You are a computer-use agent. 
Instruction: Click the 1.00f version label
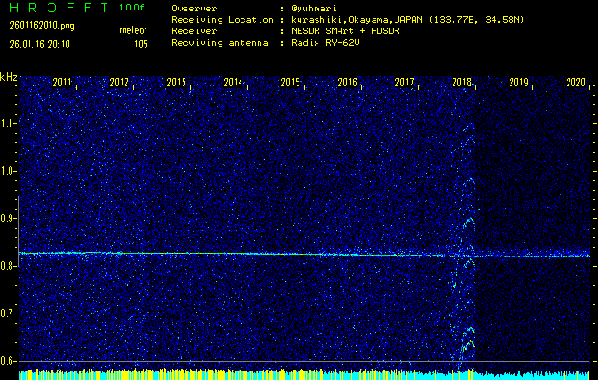point(132,8)
